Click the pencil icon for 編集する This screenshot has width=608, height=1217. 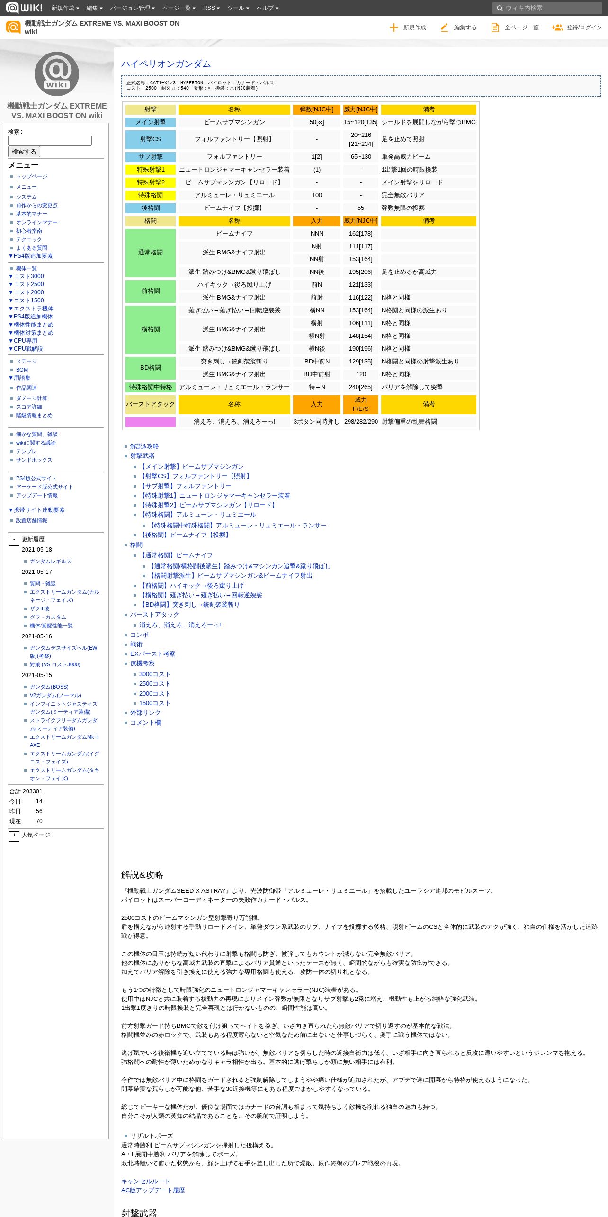[444, 27]
